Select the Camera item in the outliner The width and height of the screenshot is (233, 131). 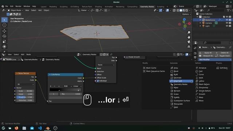[209, 23]
